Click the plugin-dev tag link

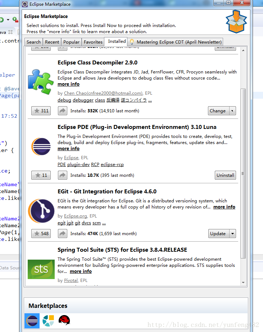click(78, 164)
